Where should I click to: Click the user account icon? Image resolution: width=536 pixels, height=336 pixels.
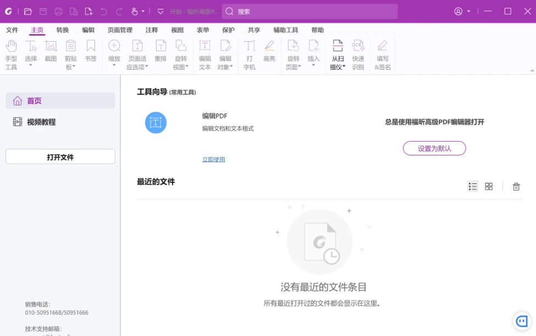[x=459, y=11]
